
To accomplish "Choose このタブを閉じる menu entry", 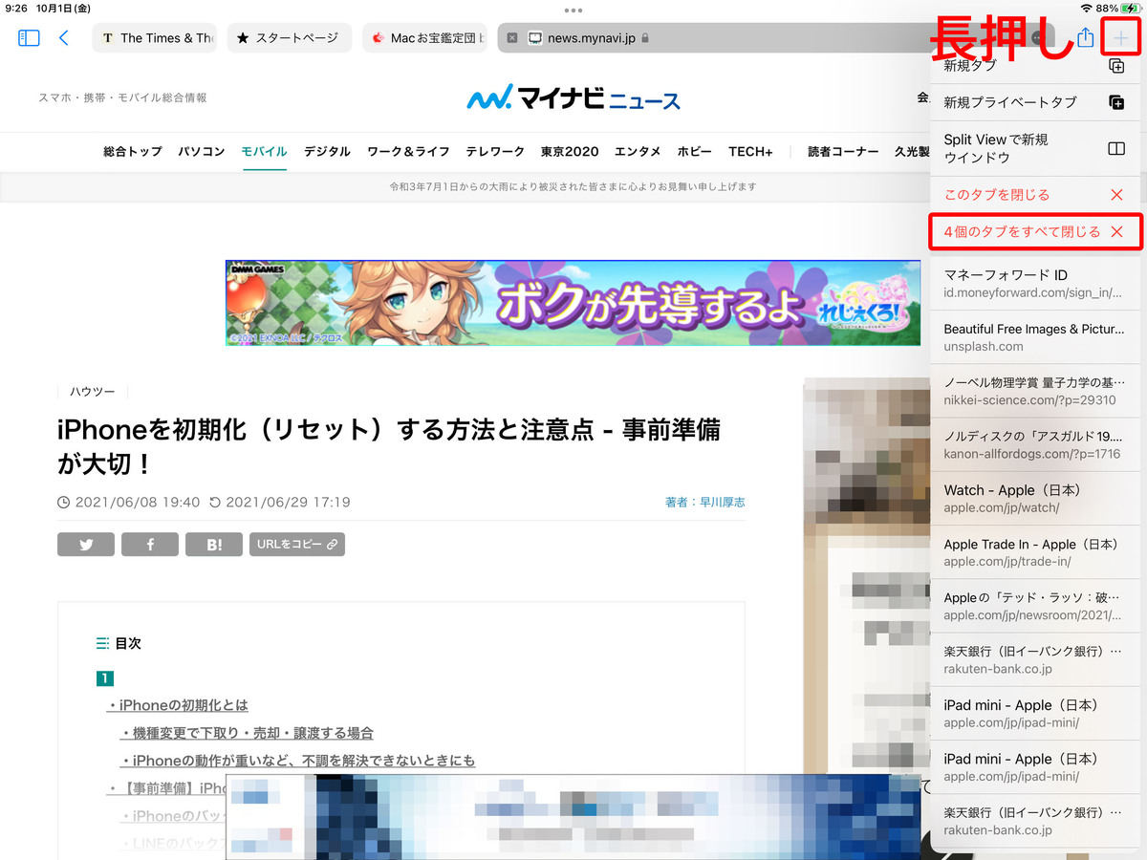I will tap(1035, 195).
